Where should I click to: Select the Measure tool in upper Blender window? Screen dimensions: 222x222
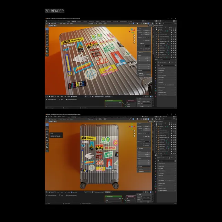47,51
